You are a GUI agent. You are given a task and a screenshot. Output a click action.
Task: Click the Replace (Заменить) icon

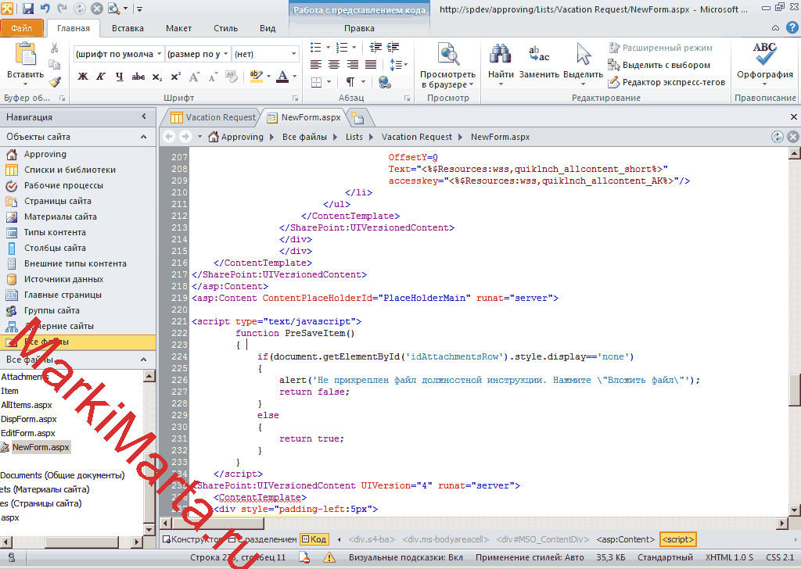(x=539, y=56)
